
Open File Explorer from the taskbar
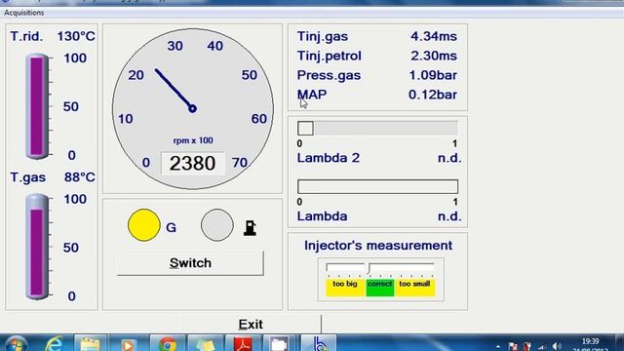pos(91,344)
